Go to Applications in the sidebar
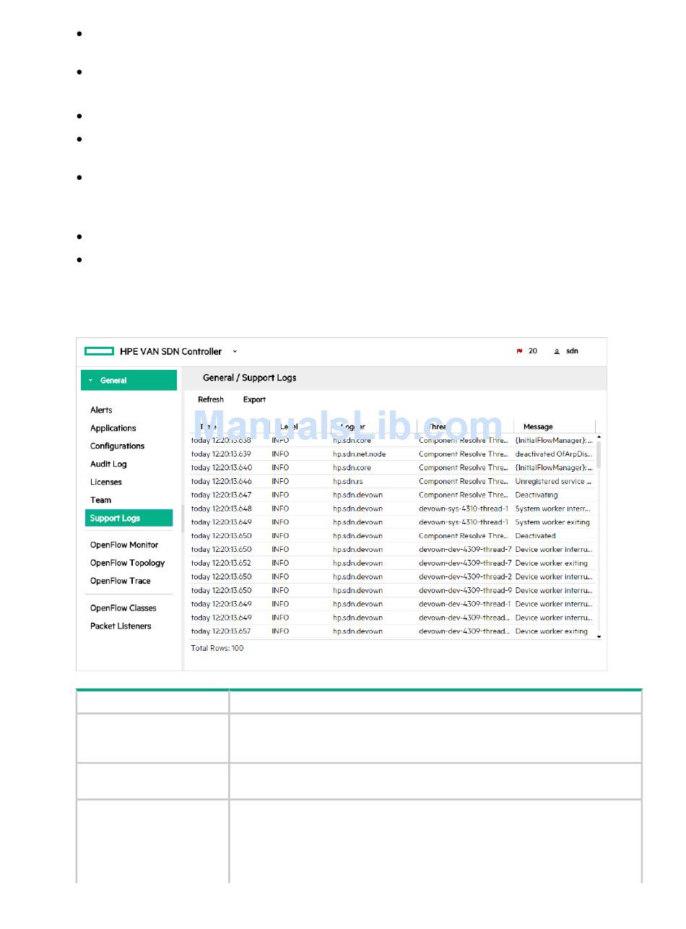Viewport: 686px width, 929px height. point(113,428)
